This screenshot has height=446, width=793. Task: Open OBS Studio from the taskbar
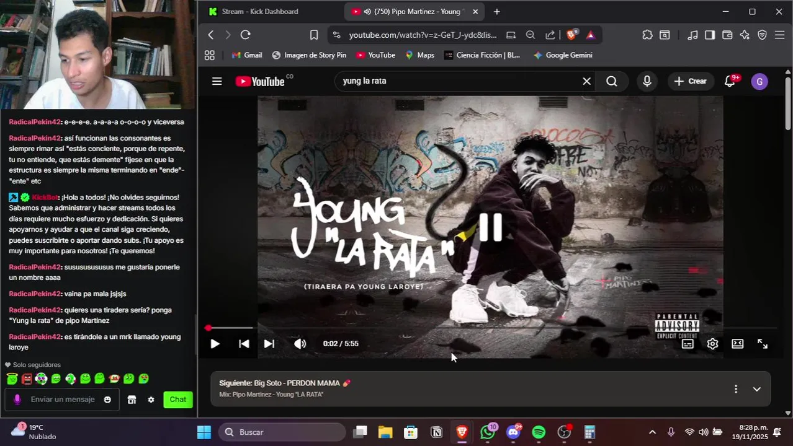pyautogui.click(x=564, y=432)
